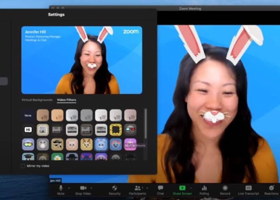
Task: Select the black fedora hat filter
Action: (72, 156)
